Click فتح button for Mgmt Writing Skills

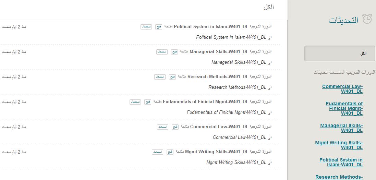tap(170, 152)
